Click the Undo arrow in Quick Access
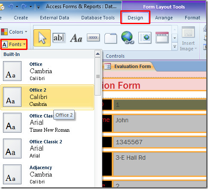Screen dimensions: 208x189 point(11,6)
